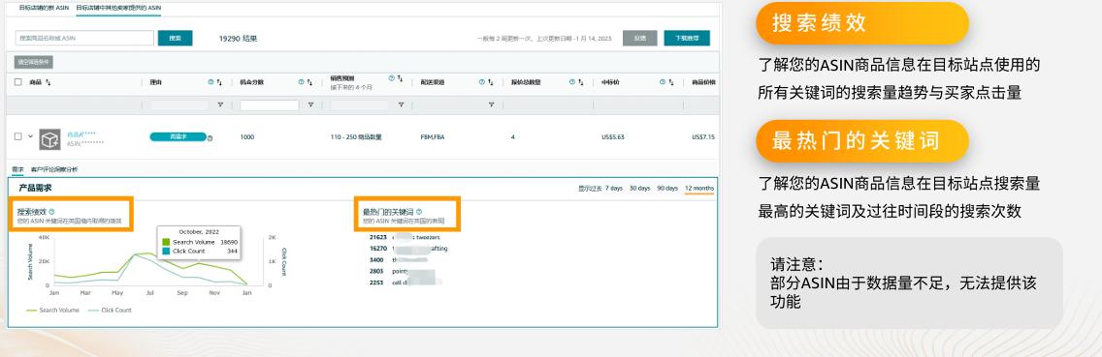Click the product box thumbnail icon
The height and width of the screenshot is (357, 1102).
49,138
